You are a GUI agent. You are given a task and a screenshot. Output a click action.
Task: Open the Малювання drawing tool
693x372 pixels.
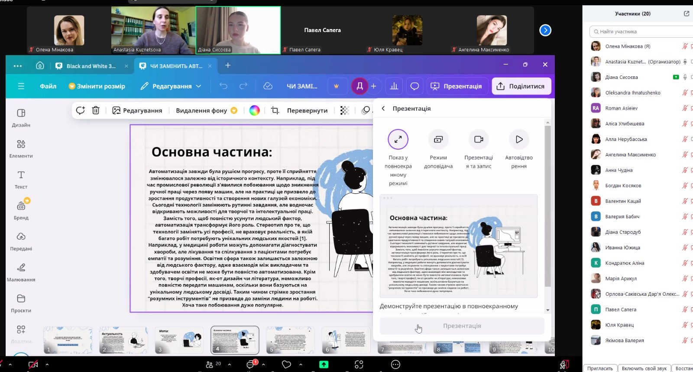pyautogui.click(x=21, y=272)
